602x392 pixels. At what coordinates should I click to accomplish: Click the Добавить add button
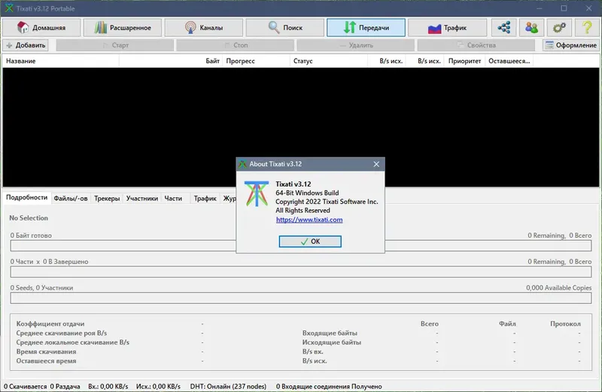tap(26, 45)
